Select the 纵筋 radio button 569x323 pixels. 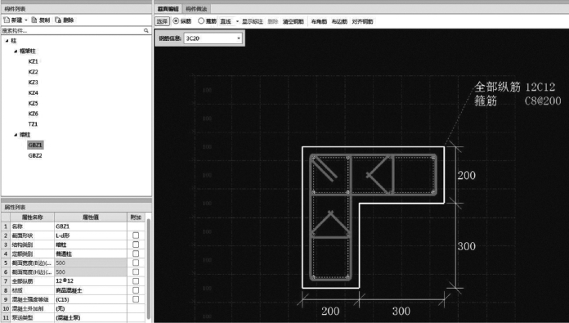tap(176, 21)
